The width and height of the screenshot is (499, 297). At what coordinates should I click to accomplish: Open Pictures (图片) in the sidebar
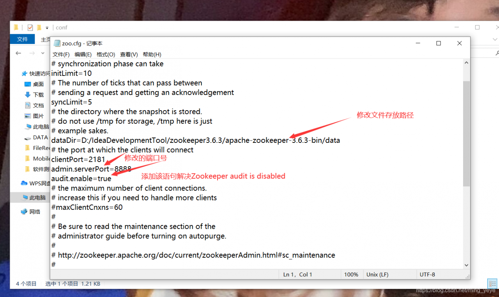[x=38, y=116]
